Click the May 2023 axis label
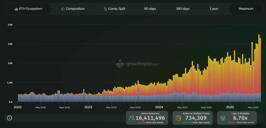Screen dimensions: 266x128 (x=111, y=107)
